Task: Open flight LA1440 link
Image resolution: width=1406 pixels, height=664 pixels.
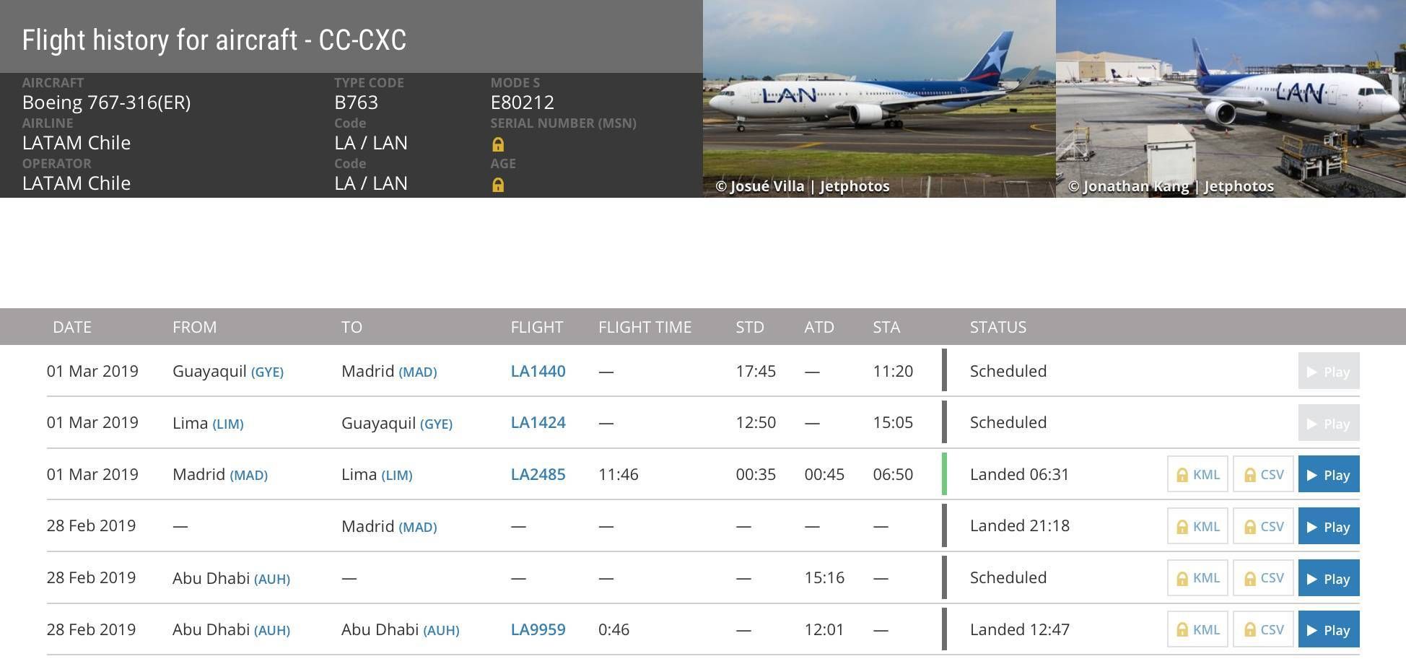Action: tap(538, 371)
